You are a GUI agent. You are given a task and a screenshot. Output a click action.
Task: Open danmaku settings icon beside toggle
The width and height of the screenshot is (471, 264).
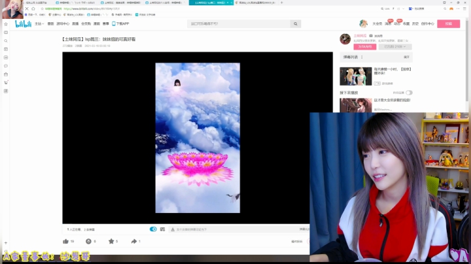coord(162,229)
